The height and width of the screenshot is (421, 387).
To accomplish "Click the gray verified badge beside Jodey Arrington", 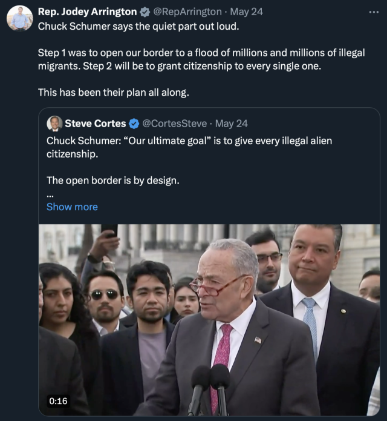I will click(x=145, y=12).
